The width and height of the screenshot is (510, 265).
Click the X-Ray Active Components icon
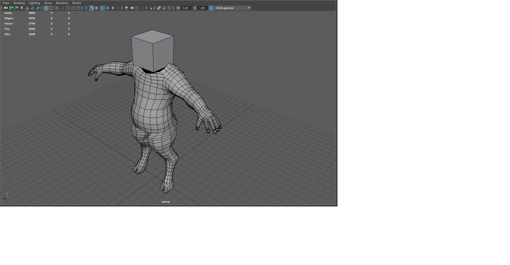(x=164, y=8)
